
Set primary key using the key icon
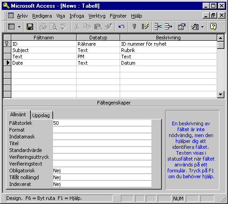134,27
